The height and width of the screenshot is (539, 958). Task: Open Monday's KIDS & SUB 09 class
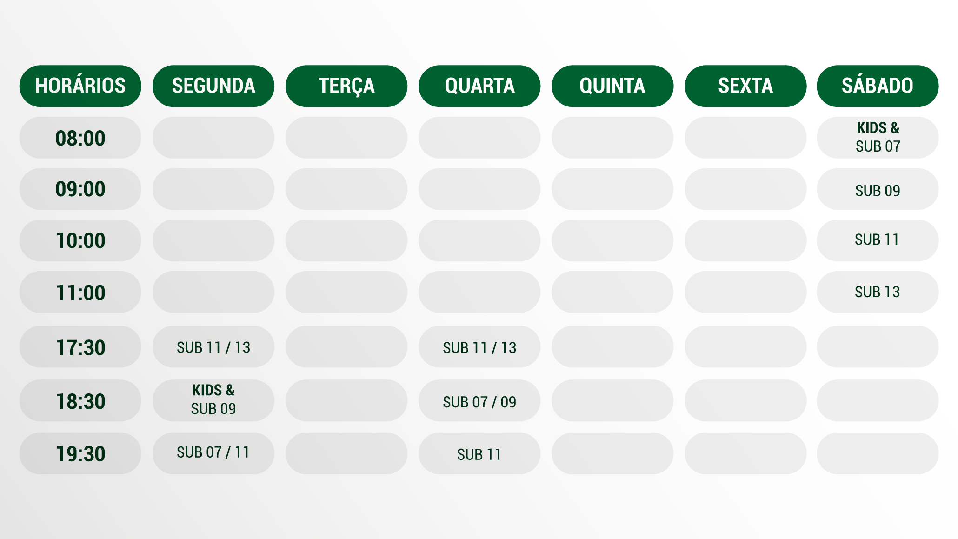(x=213, y=400)
